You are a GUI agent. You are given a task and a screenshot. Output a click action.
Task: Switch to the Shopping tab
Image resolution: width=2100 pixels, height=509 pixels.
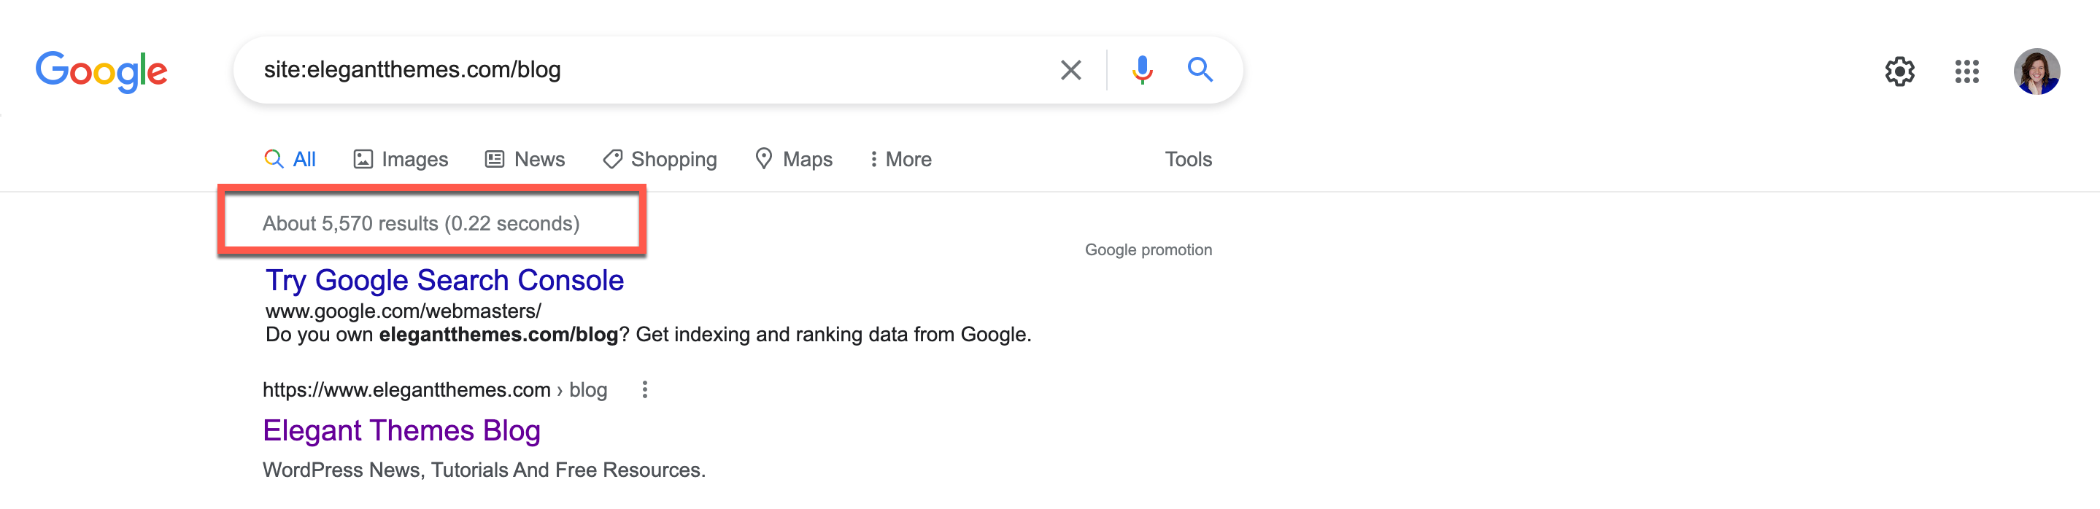(660, 159)
